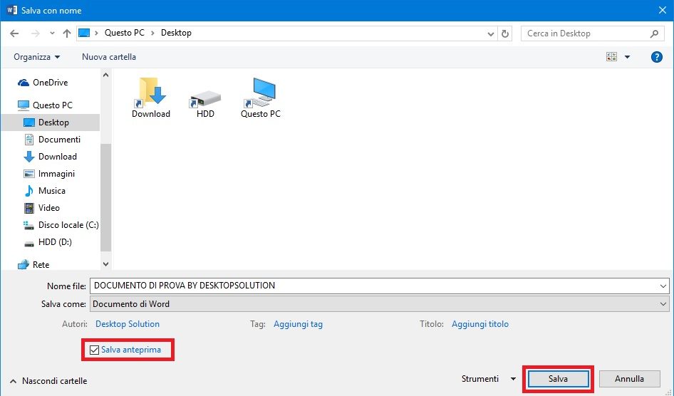
Task: Click the change view layout icon
Action: click(611, 57)
